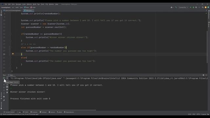Screen dimensions: 210x118
Task: Toggle Scroll to End in Run panel
Action: click(7, 87)
